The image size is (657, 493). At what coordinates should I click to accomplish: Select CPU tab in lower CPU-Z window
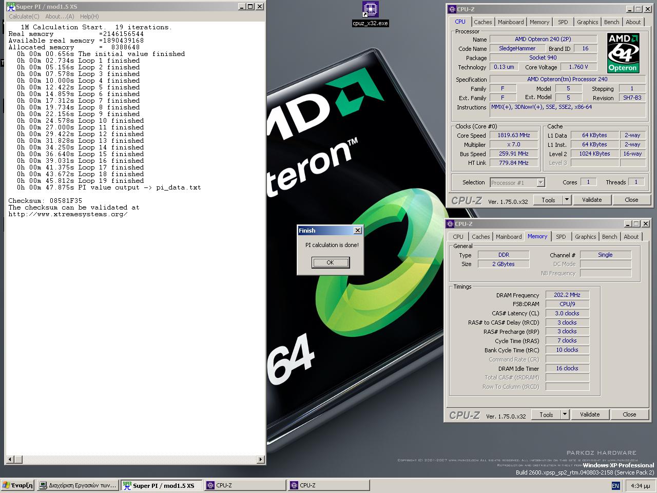[x=458, y=237]
